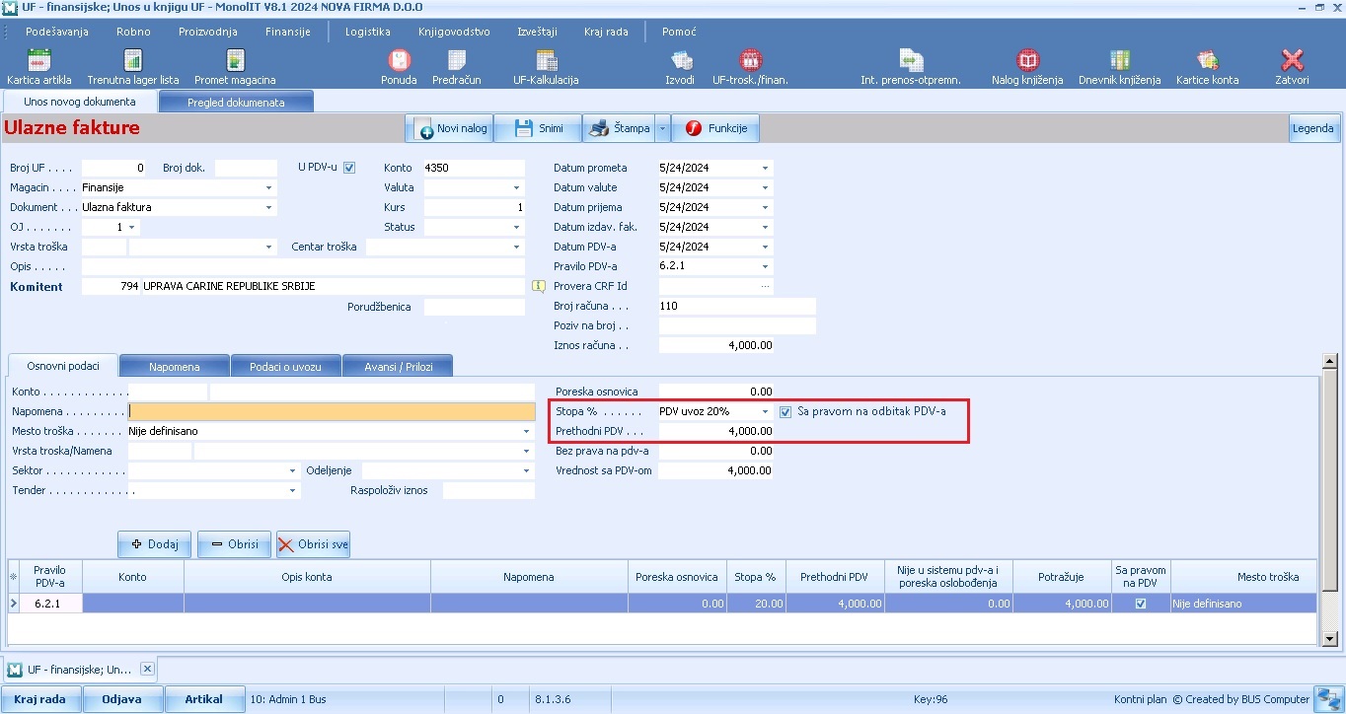The image size is (1346, 714).
Task: Click the Funkcije button
Action: click(x=716, y=128)
